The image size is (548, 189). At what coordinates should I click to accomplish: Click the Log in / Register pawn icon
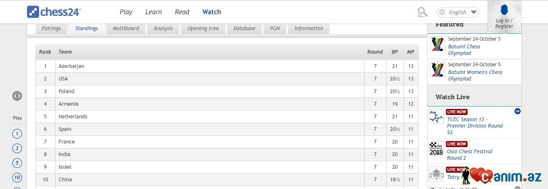tap(504, 10)
